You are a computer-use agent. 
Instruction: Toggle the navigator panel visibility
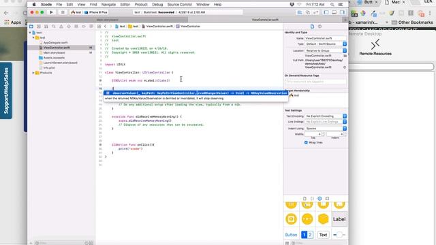coord(326,12)
